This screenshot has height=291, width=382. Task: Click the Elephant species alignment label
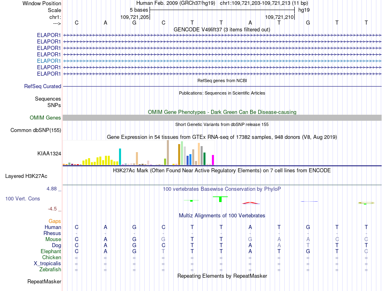51,251
